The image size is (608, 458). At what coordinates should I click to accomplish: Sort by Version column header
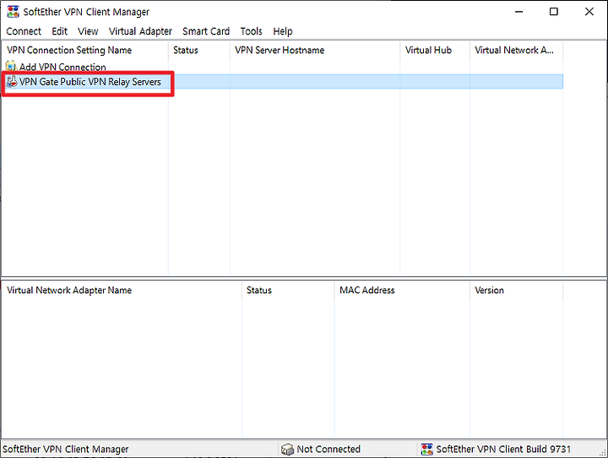516,291
